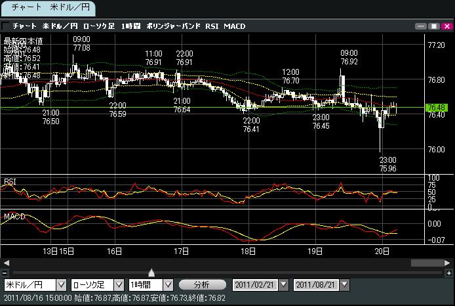455x306 pixels.
Task: Click the zoom-out minus icon
Action: [5, 272]
